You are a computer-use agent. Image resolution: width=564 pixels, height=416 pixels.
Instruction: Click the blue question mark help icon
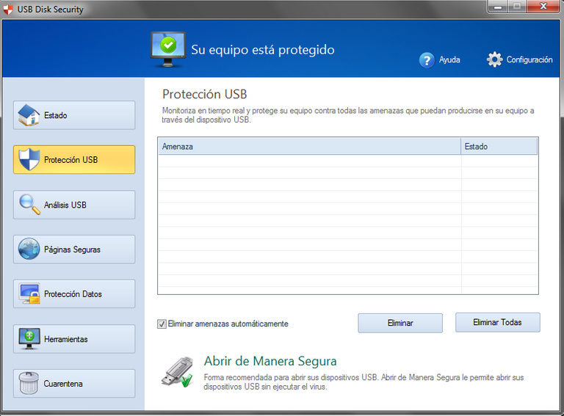(x=427, y=60)
